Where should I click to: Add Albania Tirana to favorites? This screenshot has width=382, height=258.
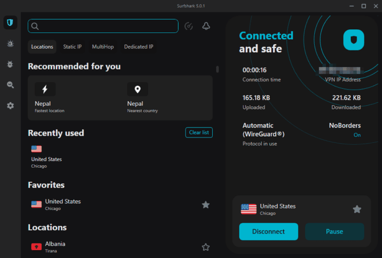click(x=205, y=247)
